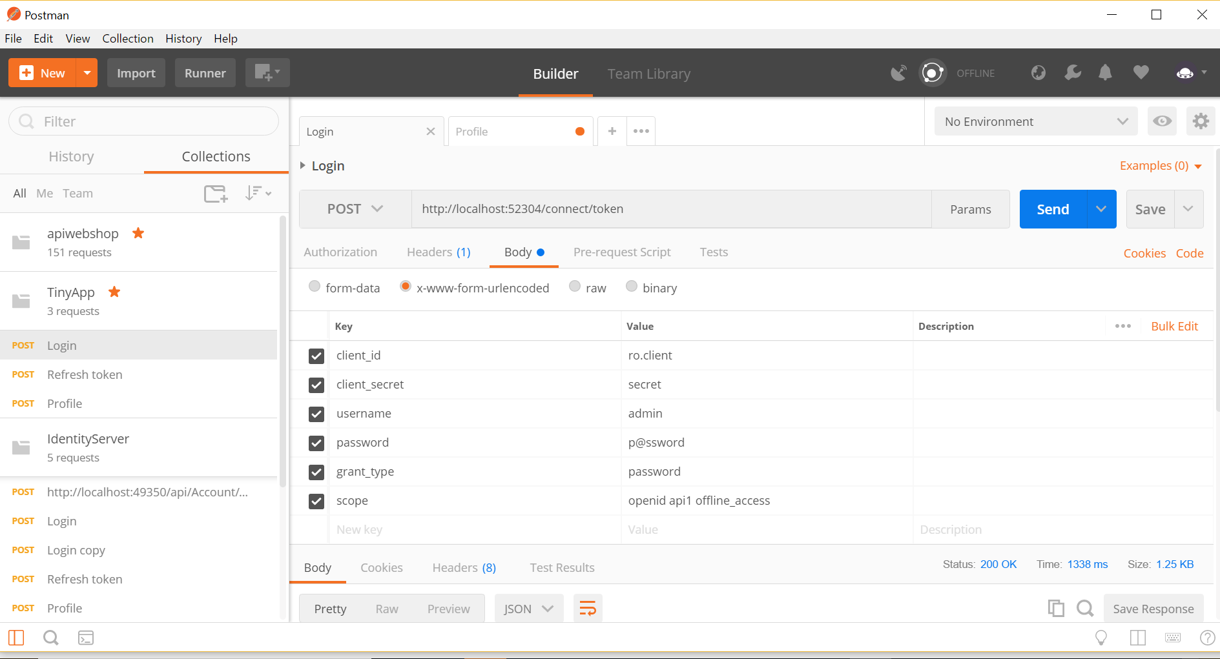Close the Login request tab

tap(431, 132)
